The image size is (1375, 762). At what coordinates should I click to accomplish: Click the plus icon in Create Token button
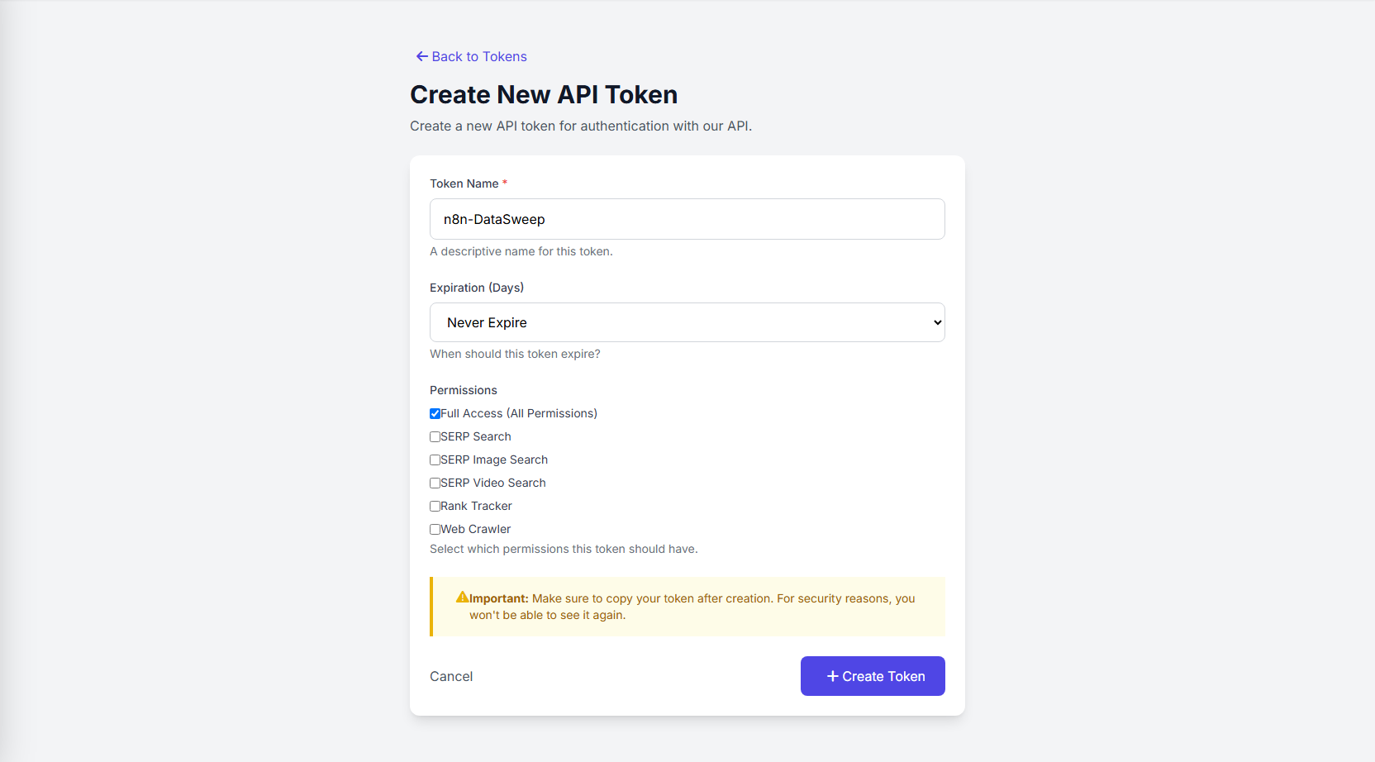[x=831, y=676]
